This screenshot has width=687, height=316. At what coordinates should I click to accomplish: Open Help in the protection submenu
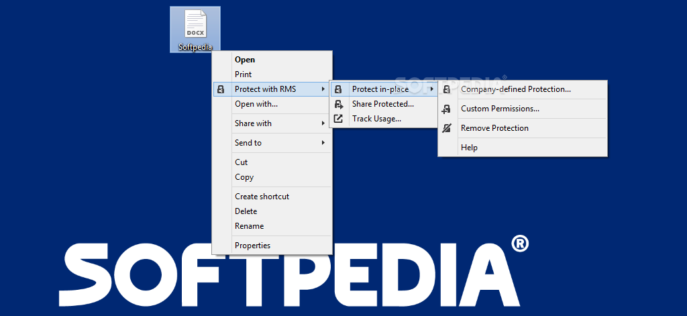click(x=523, y=148)
